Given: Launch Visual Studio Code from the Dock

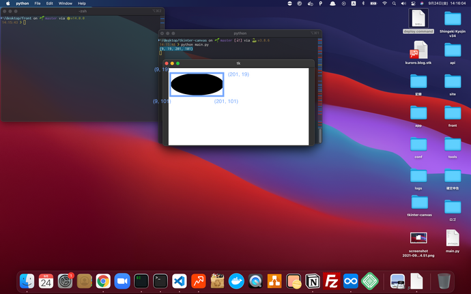Looking at the screenshot, I should tap(180, 282).
